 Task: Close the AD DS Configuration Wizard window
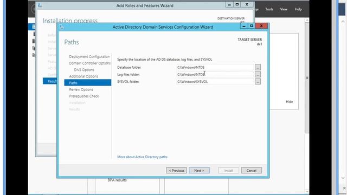coord(261,26)
